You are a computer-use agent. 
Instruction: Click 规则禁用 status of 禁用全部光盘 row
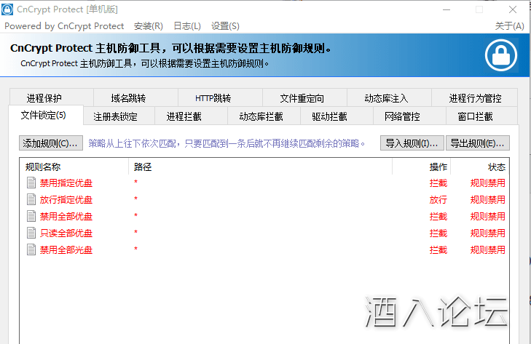coord(487,250)
